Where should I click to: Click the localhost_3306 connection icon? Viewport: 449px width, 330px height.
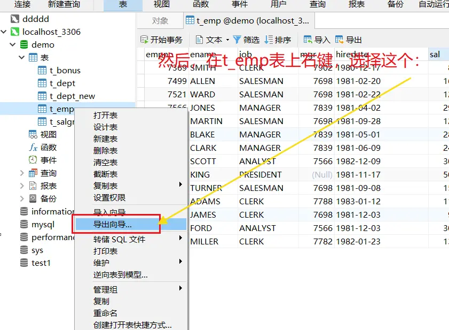[x=15, y=32]
